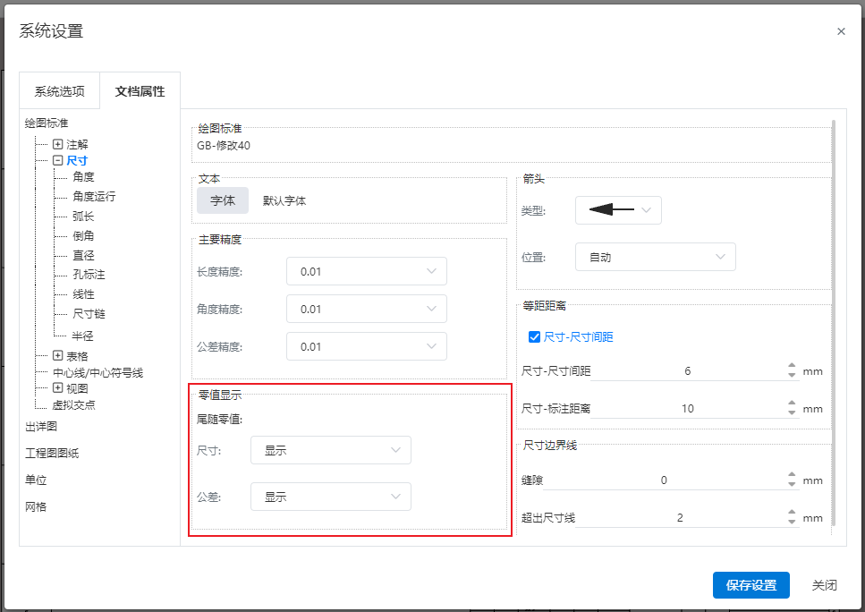This screenshot has width=865, height=612.
Task: Click the settings panel vertical scrollbar
Action: click(834, 323)
